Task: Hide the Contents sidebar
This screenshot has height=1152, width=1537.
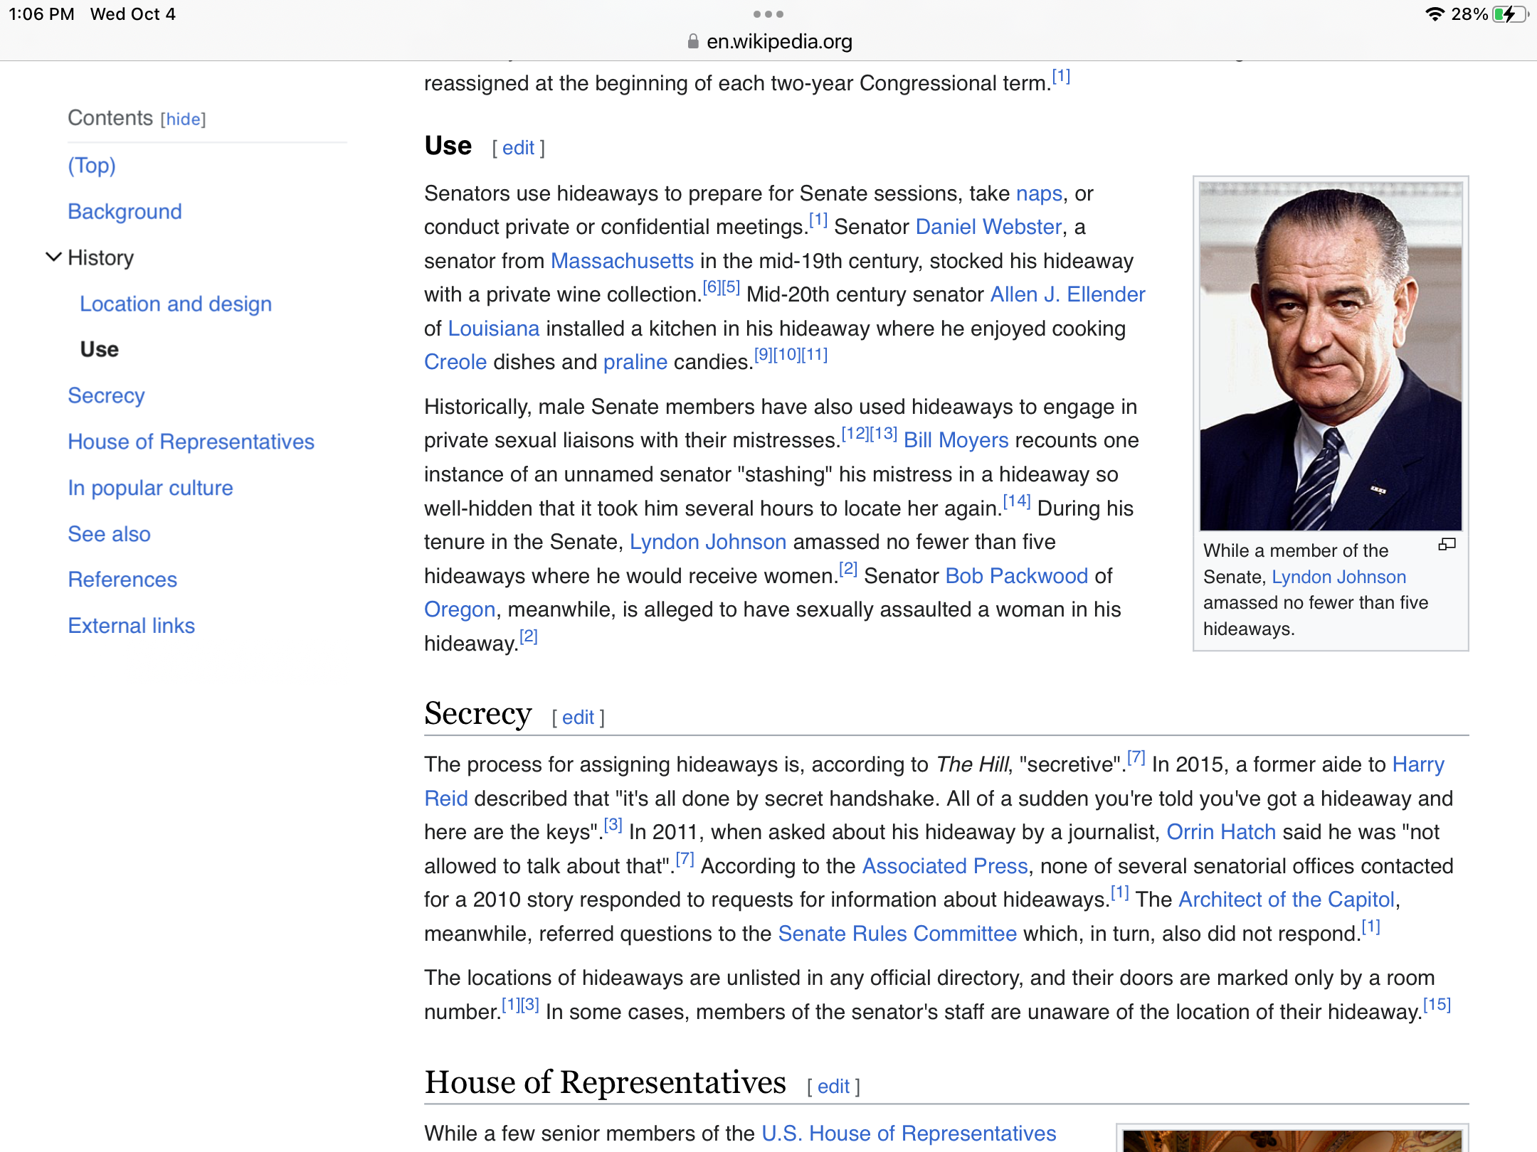Action: click(184, 119)
